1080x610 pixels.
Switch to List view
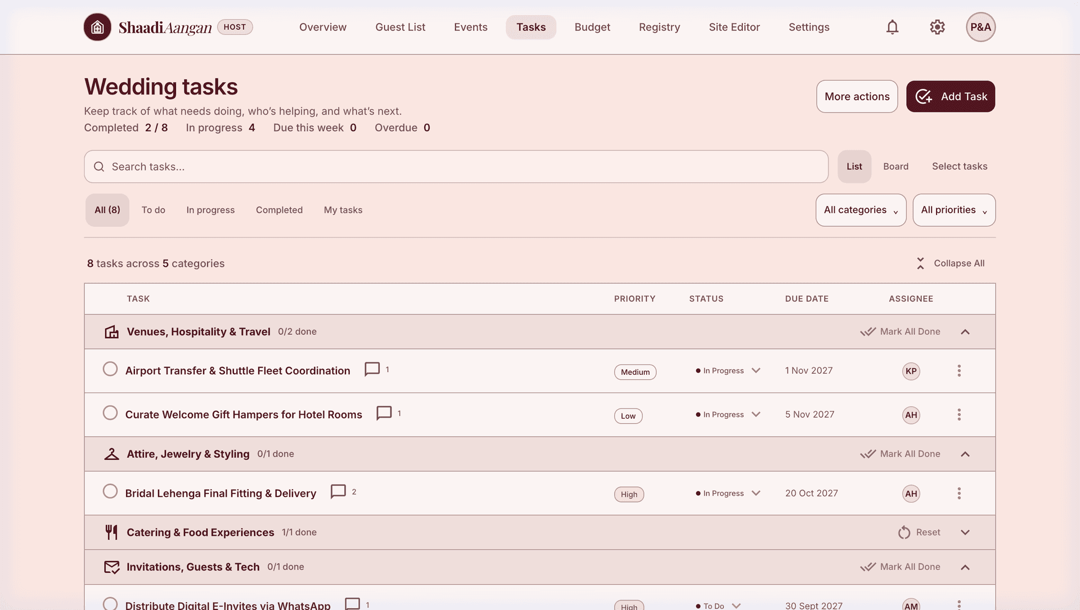854,167
